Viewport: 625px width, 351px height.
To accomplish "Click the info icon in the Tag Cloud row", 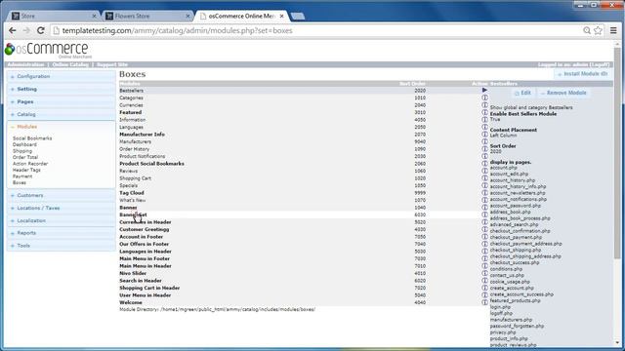I will point(484,193).
